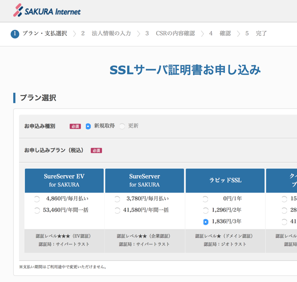
Task: Click 認証レベル★★★（EV認証） text
Action: 63,236
